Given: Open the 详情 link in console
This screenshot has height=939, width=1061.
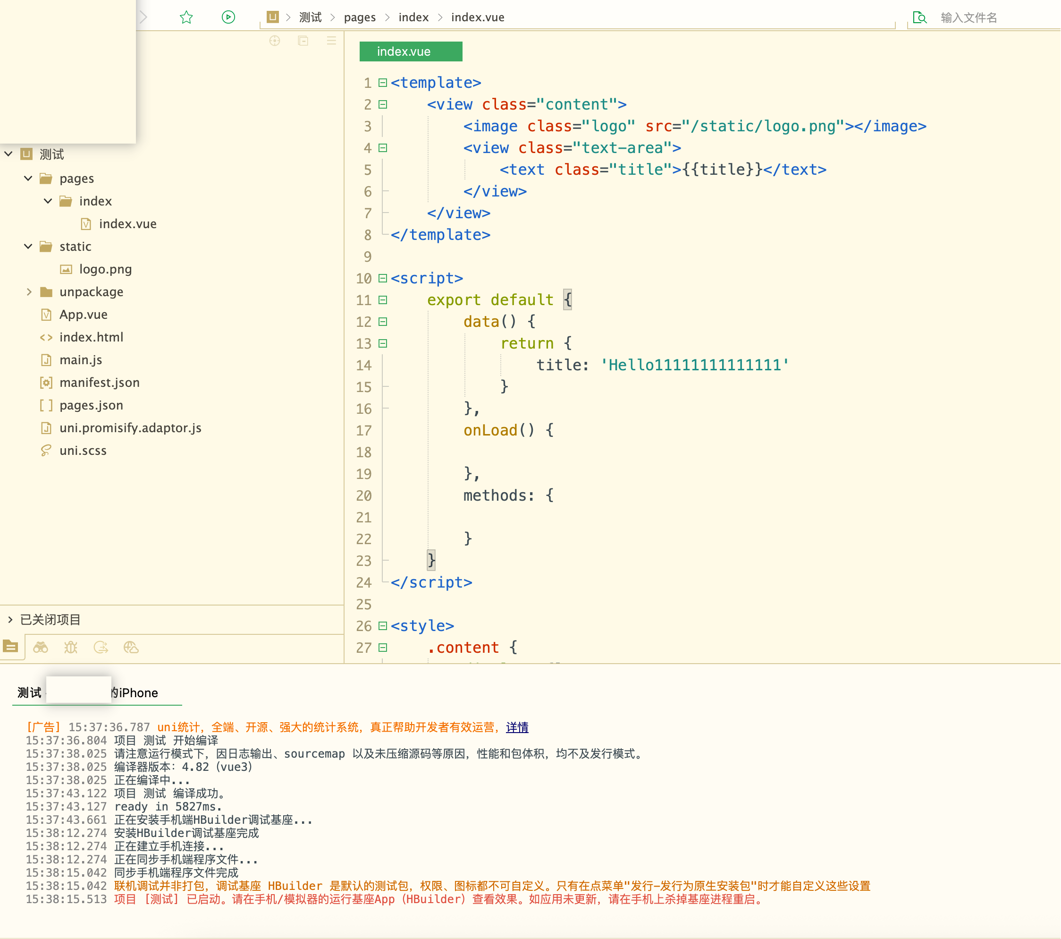Looking at the screenshot, I should tap(517, 727).
